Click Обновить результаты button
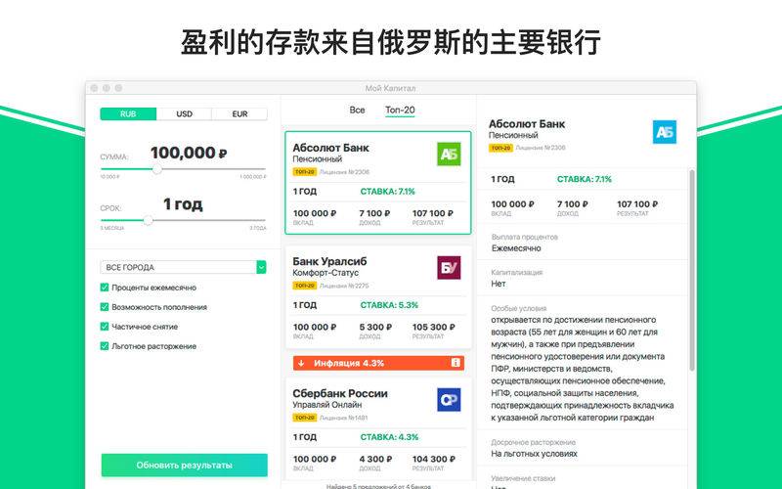The image size is (782, 489). click(184, 466)
